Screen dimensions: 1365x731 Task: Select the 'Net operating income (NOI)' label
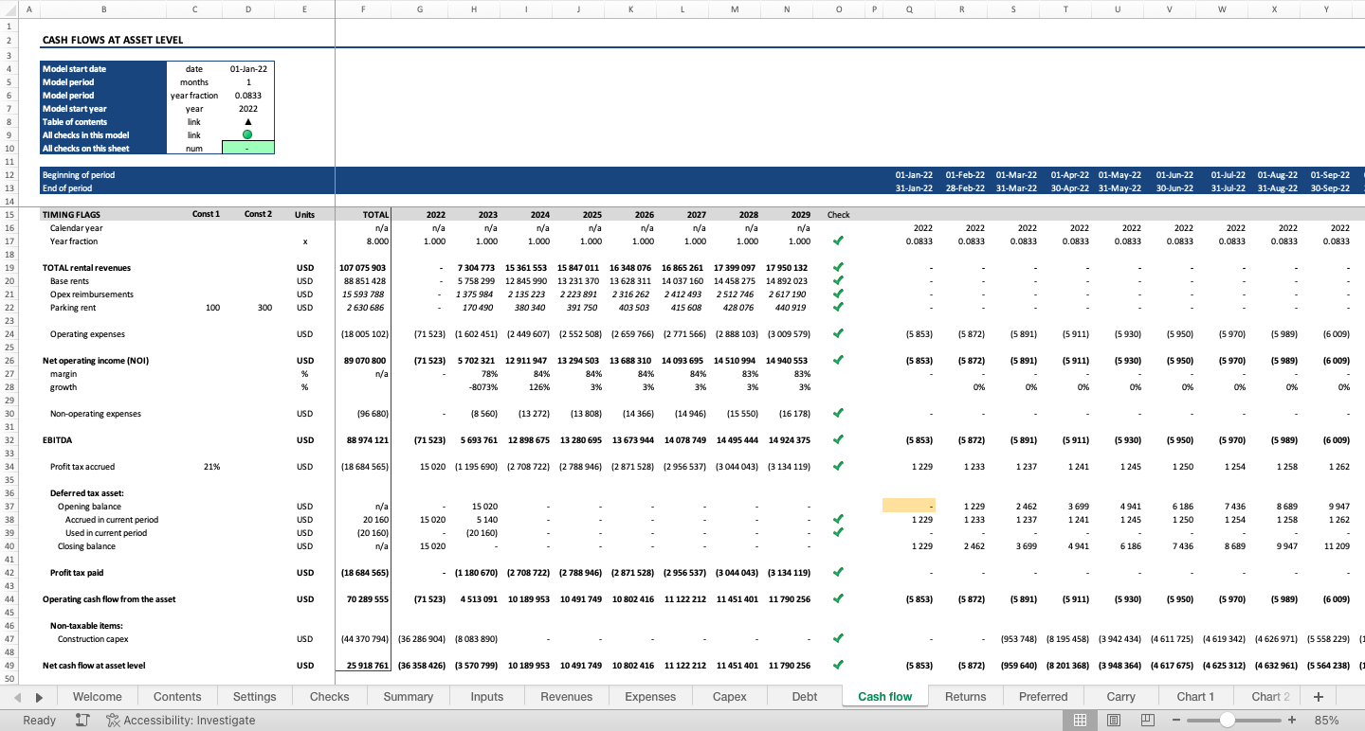point(96,361)
